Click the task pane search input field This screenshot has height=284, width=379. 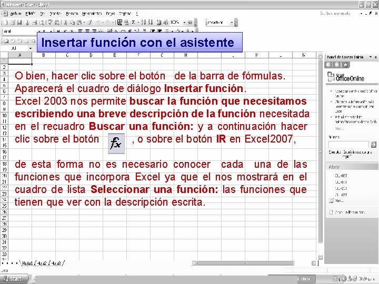point(348,145)
